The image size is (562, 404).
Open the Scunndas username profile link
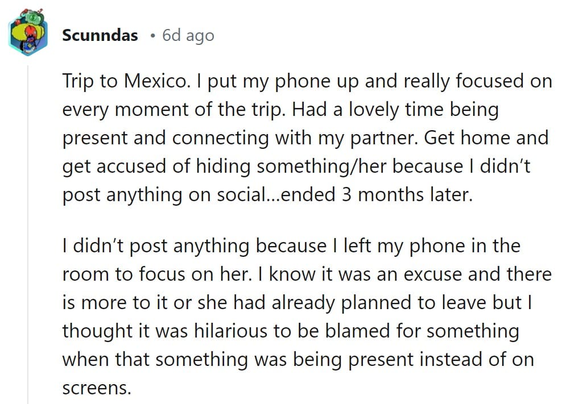tap(100, 35)
